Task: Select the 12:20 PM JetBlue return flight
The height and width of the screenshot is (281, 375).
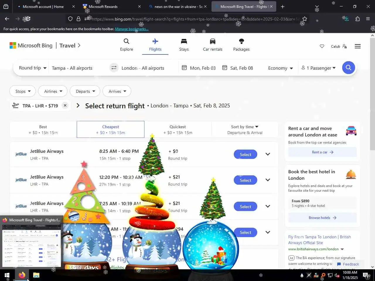Action: click(x=246, y=180)
